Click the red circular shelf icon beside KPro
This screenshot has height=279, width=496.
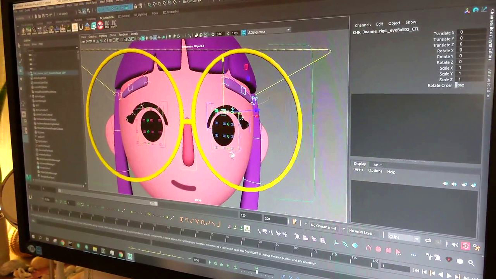(100, 26)
